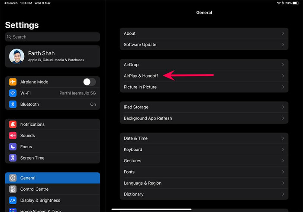Tap the chevron on the Keyboard row

(283, 150)
